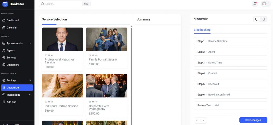Click the Bookster logo icon

pyautogui.click(x=5, y=4)
